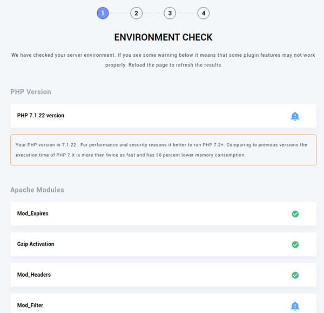Click the Environment Check heading
The height and width of the screenshot is (313, 324).
pyautogui.click(x=163, y=37)
